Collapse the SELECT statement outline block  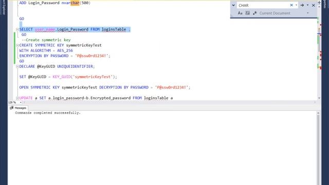pos(17,29)
